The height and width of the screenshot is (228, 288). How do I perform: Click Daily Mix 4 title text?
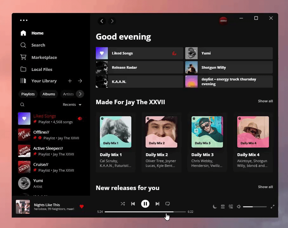pyautogui.click(x=248, y=155)
